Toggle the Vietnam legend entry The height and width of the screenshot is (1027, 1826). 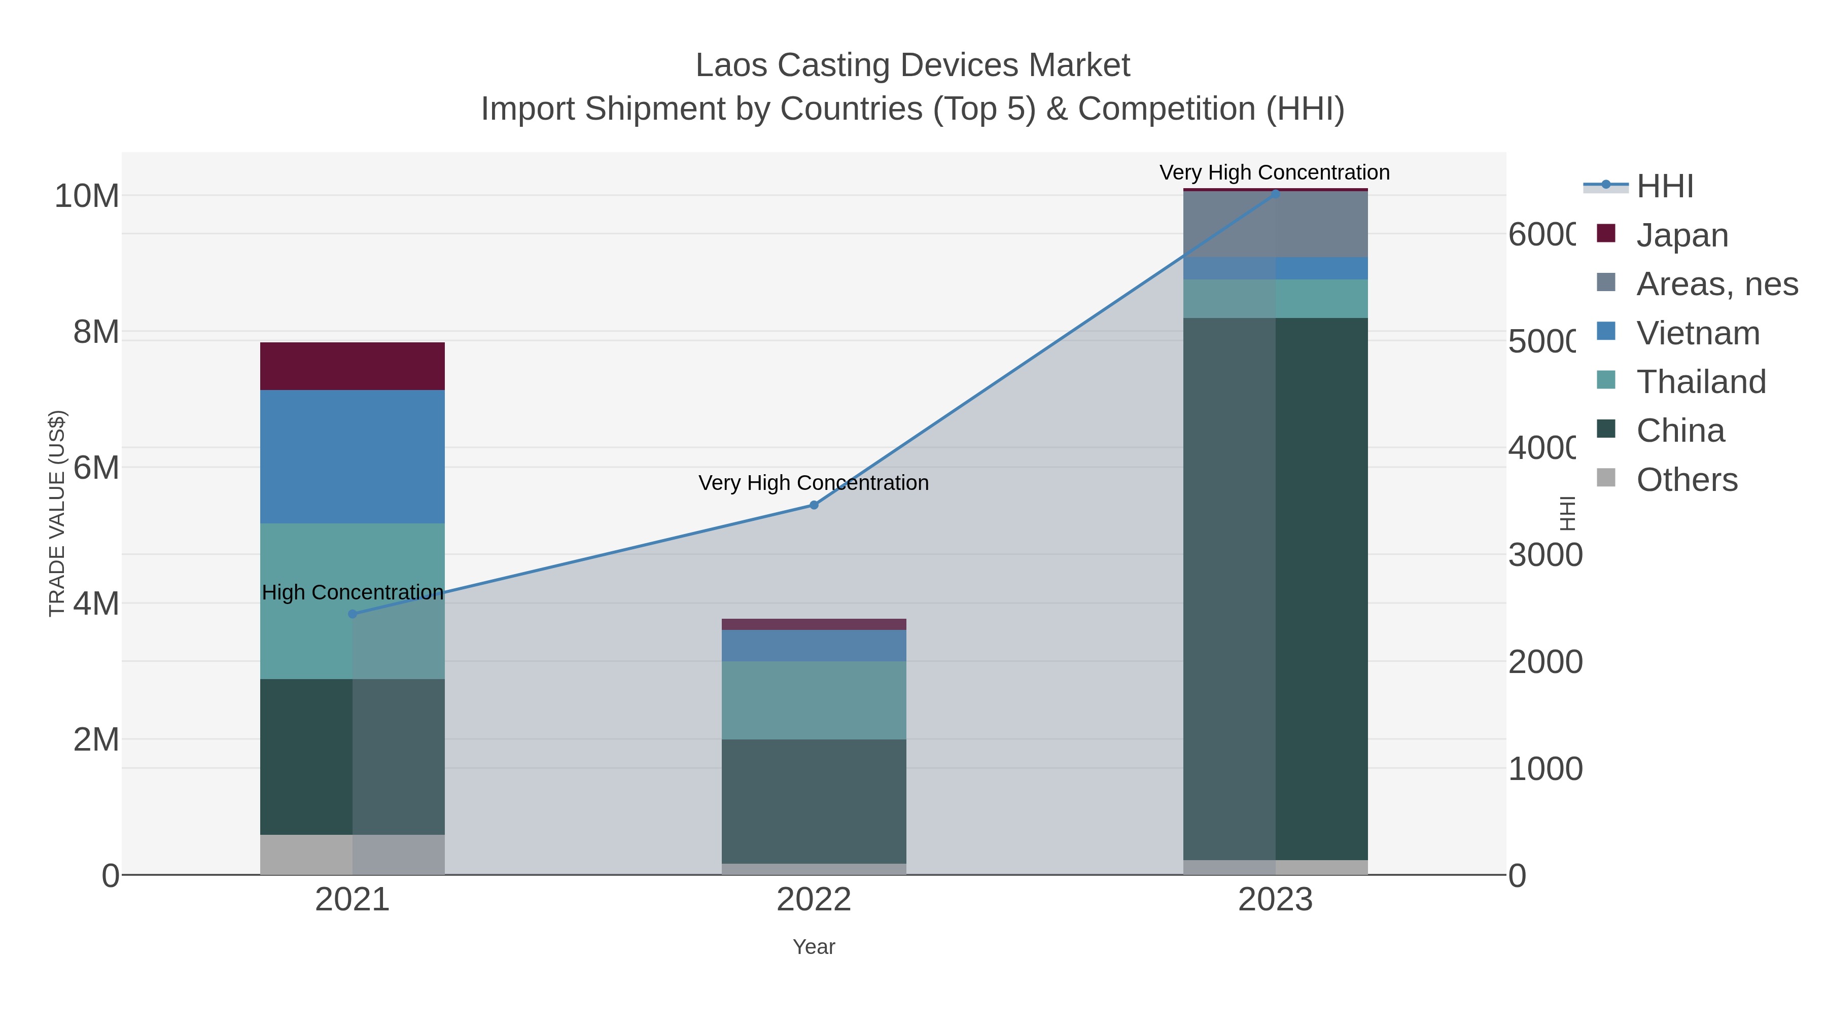pyautogui.click(x=1678, y=332)
